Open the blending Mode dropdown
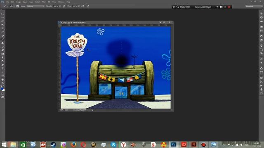264x148 pixels. [35, 6]
